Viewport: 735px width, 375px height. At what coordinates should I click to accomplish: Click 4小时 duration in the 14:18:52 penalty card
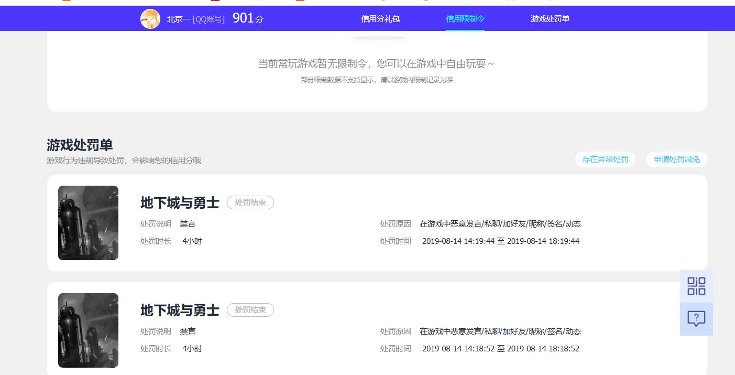(192, 349)
